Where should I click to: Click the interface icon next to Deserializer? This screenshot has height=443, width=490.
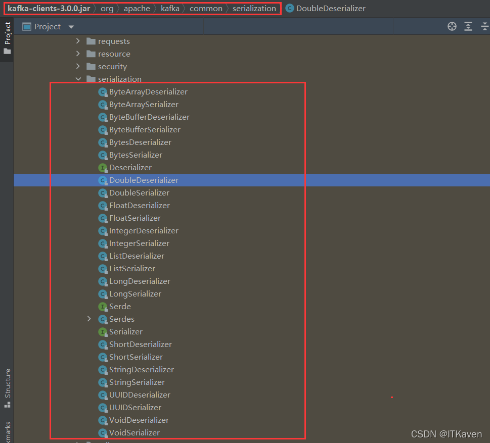coord(103,167)
